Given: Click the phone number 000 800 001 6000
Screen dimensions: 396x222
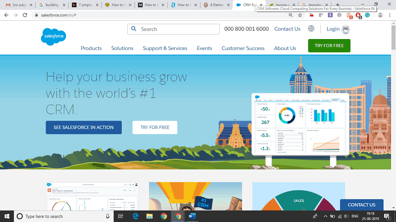Looking at the screenshot, I should [x=247, y=29].
